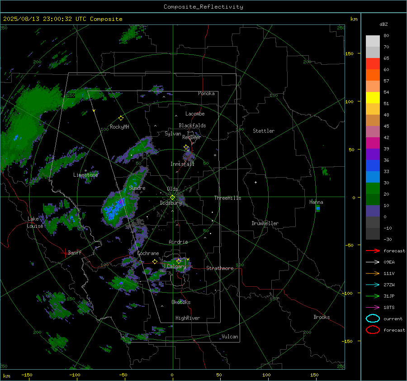Click the Sylvan label
Image resolution: width=407 pixels, height=381 pixels.
[x=173, y=134]
